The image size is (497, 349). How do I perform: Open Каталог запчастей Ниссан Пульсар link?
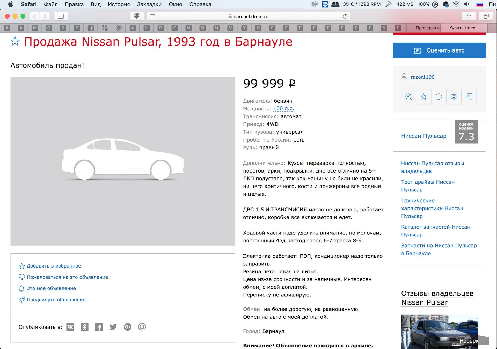coord(436,231)
